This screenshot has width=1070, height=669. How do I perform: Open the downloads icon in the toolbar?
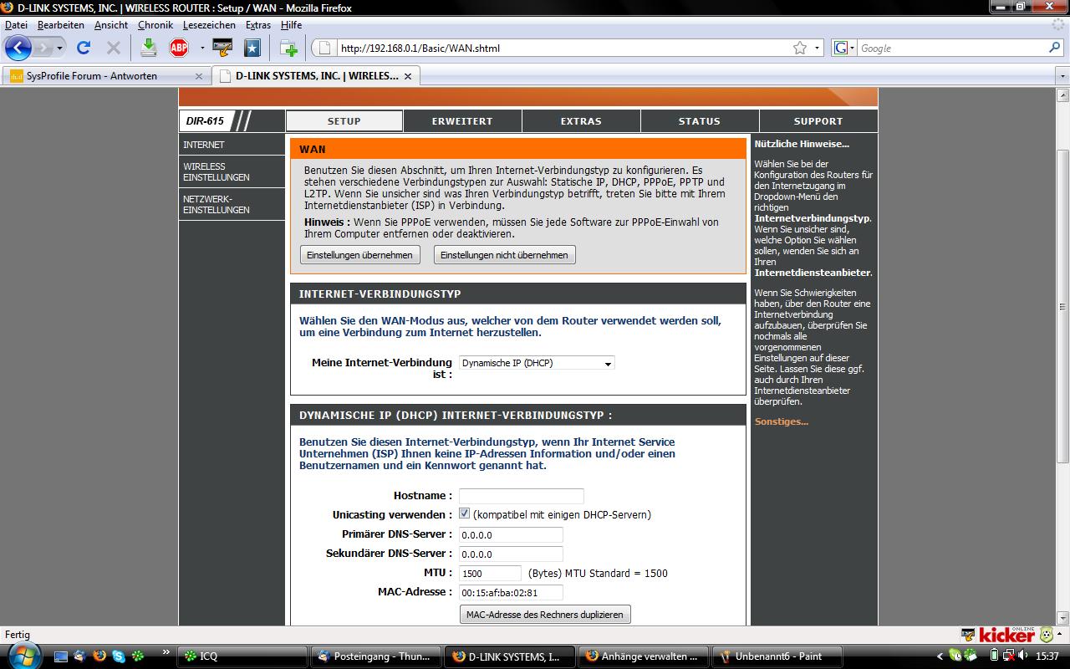(149, 48)
